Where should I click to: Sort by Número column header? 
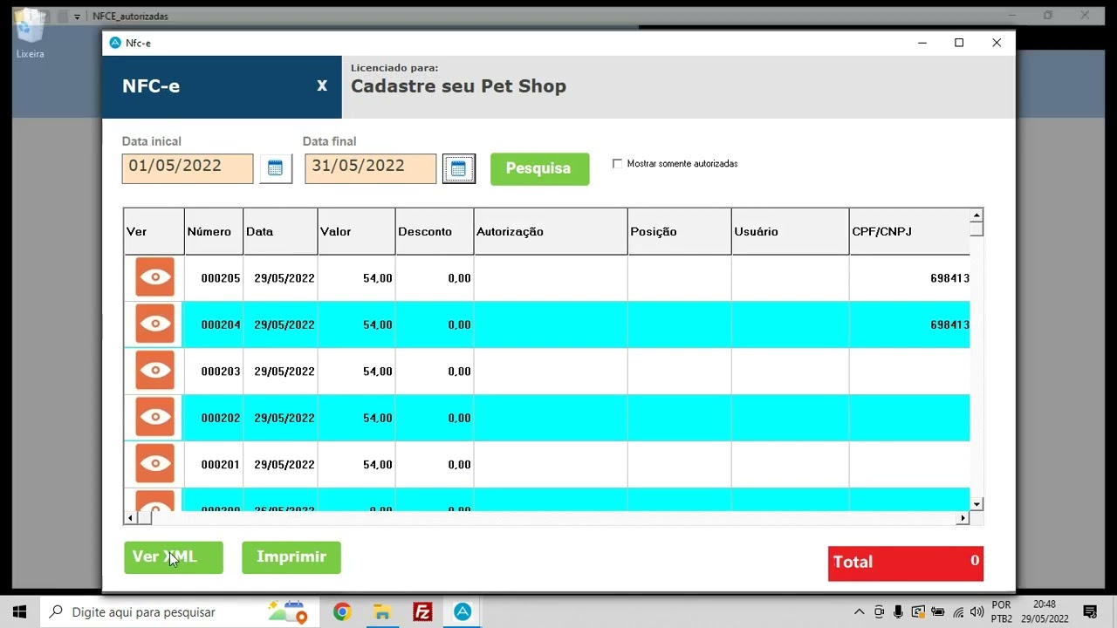click(x=214, y=231)
